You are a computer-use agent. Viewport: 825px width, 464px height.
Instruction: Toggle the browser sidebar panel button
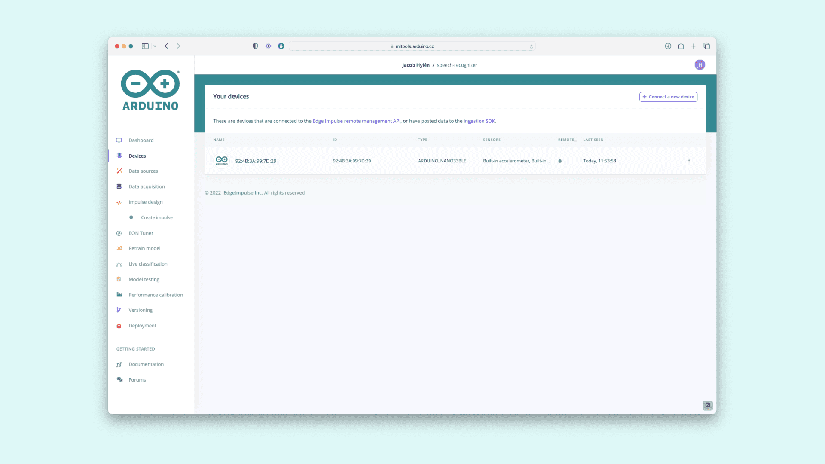(145, 46)
